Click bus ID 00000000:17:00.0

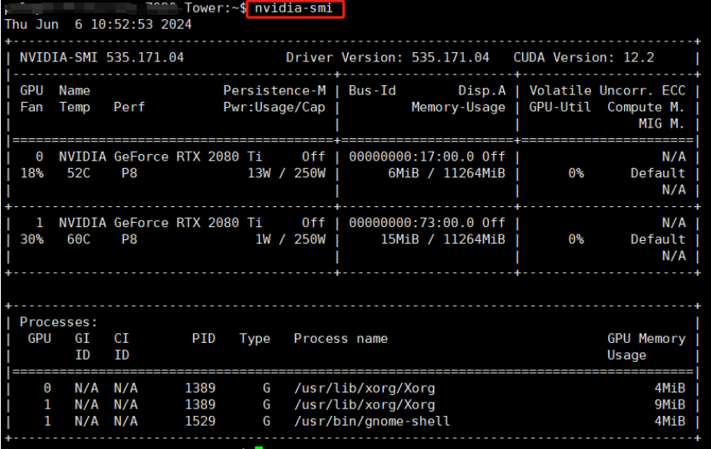[411, 157]
